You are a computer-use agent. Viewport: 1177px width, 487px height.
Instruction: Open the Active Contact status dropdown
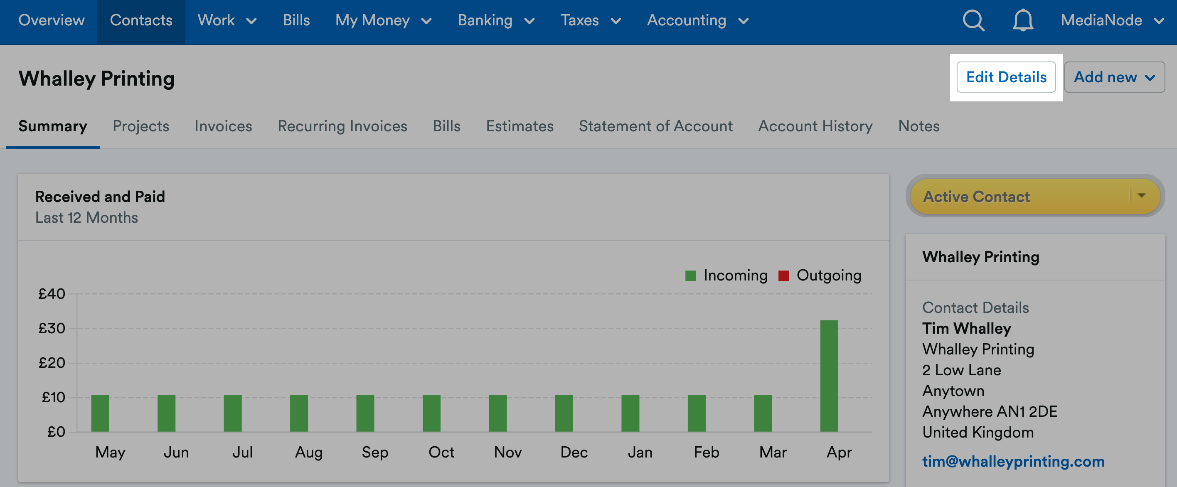(1035, 197)
